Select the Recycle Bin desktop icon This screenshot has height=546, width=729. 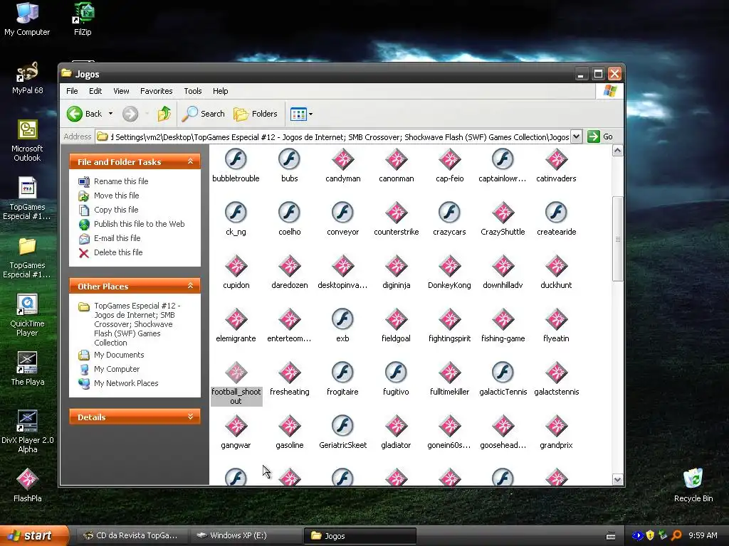click(693, 485)
